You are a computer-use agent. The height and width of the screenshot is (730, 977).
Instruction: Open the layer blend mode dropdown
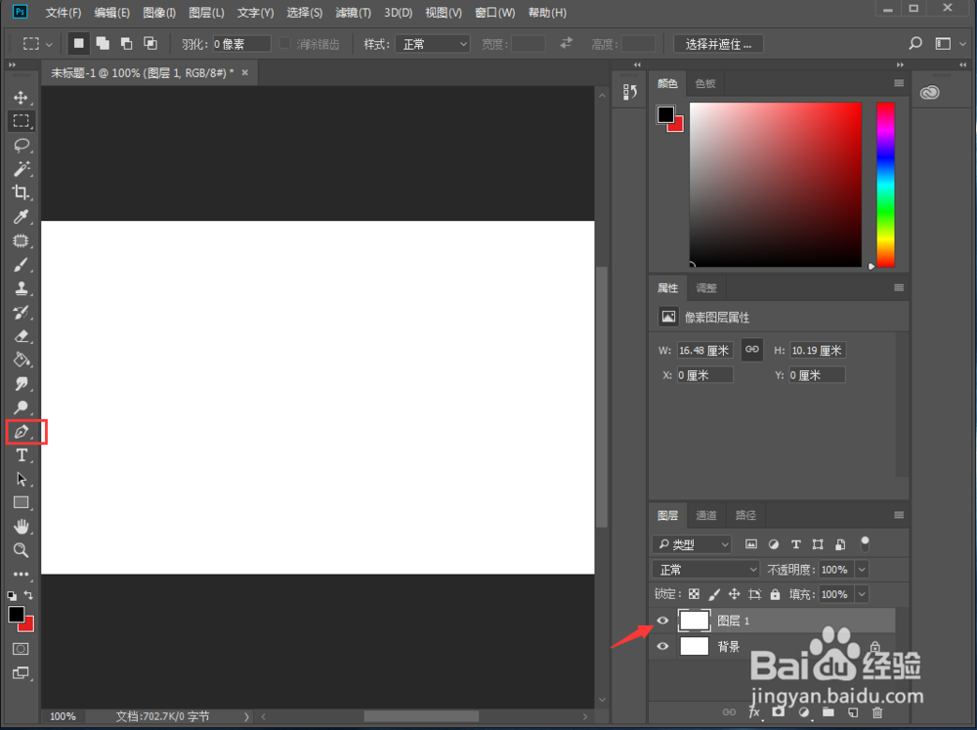[x=705, y=569]
